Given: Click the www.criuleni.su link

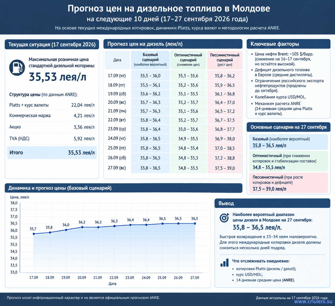Looking at the screenshot, I should click(x=313, y=302).
